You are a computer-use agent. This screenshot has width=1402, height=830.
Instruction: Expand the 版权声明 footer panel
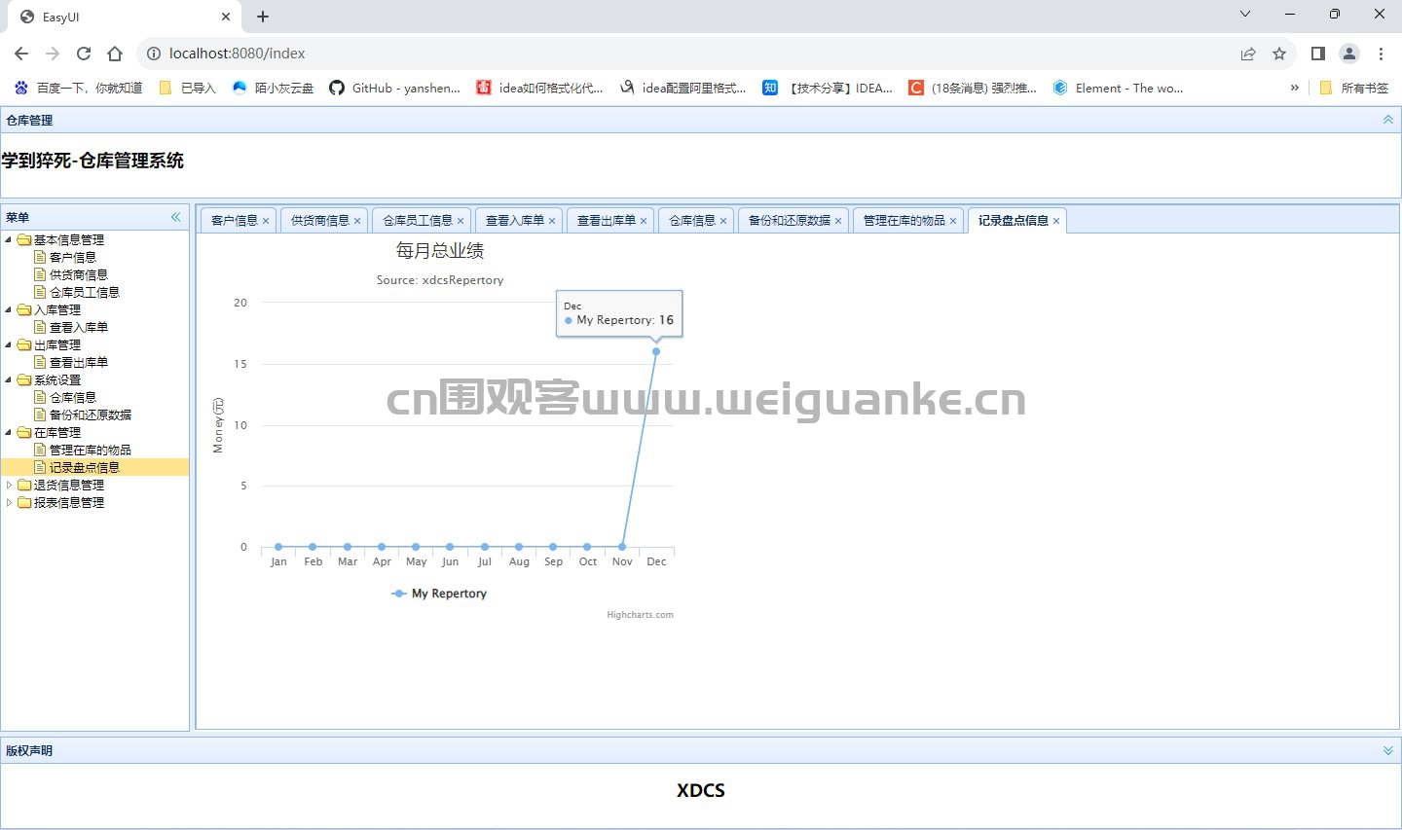pyautogui.click(x=1388, y=750)
